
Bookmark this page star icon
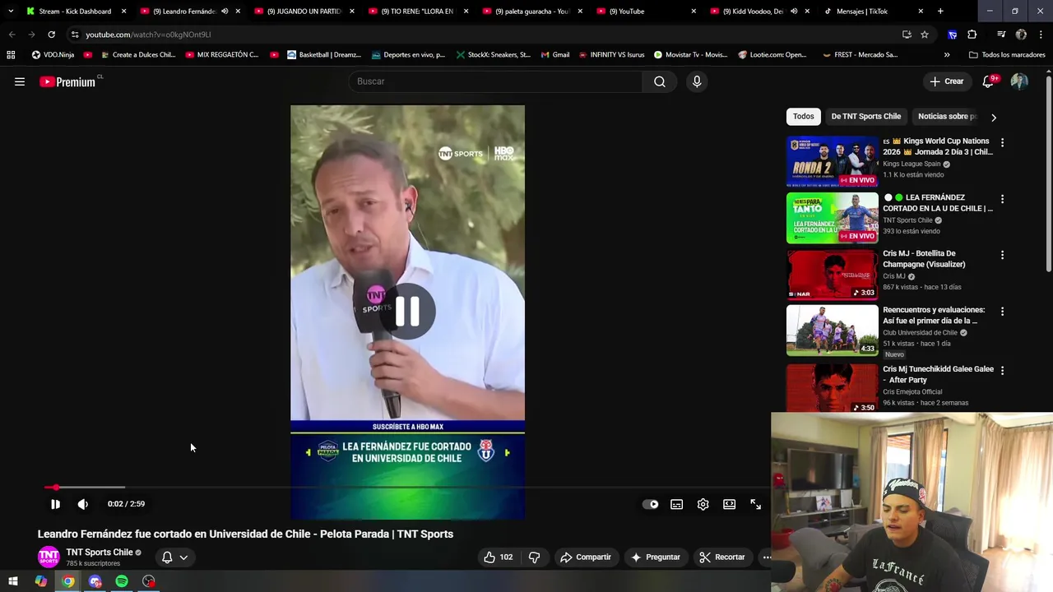925,35
